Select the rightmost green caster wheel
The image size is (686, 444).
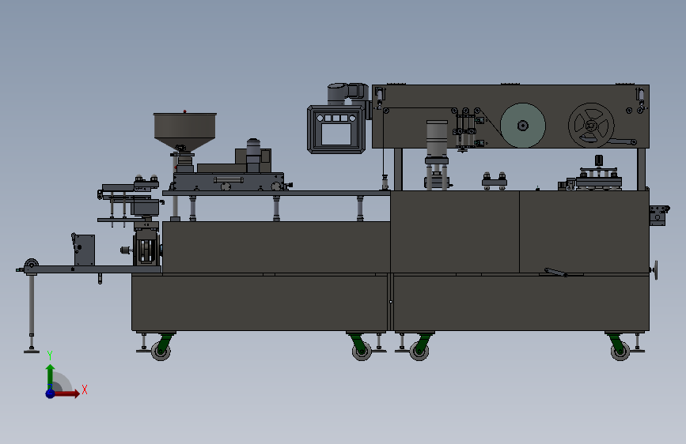620,351
